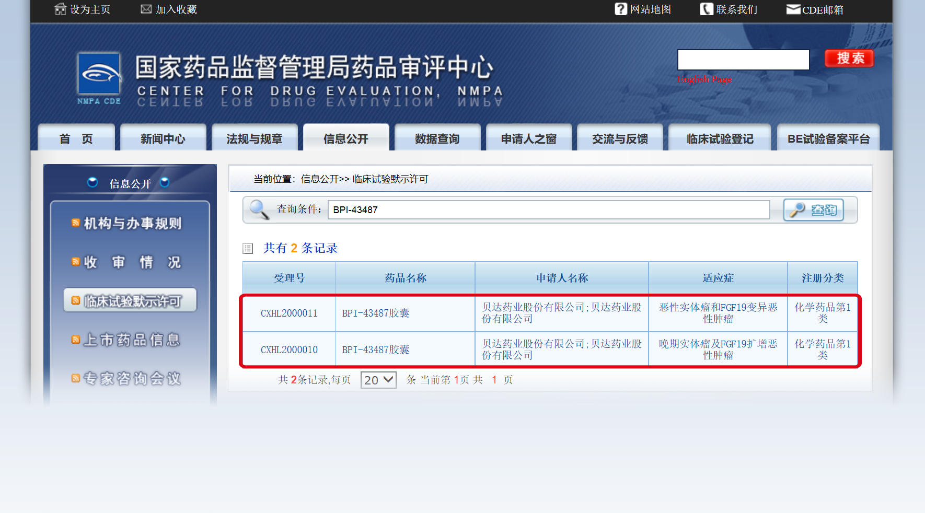Click the query field containing BPI-43487

tap(549, 209)
